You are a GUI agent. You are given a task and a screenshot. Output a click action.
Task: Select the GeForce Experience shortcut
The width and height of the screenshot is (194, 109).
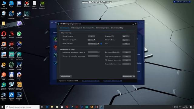pos(42,5)
